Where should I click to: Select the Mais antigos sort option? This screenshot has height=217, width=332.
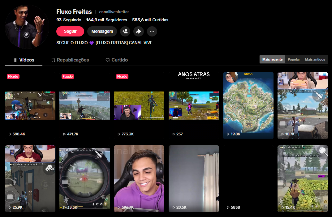click(x=315, y=59)
